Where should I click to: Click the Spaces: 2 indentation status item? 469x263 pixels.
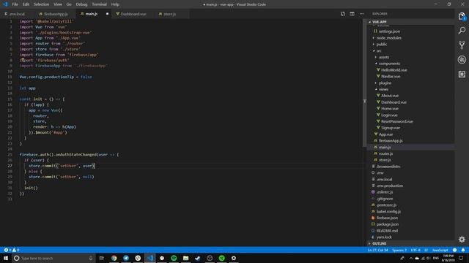[x=399, y=250]
